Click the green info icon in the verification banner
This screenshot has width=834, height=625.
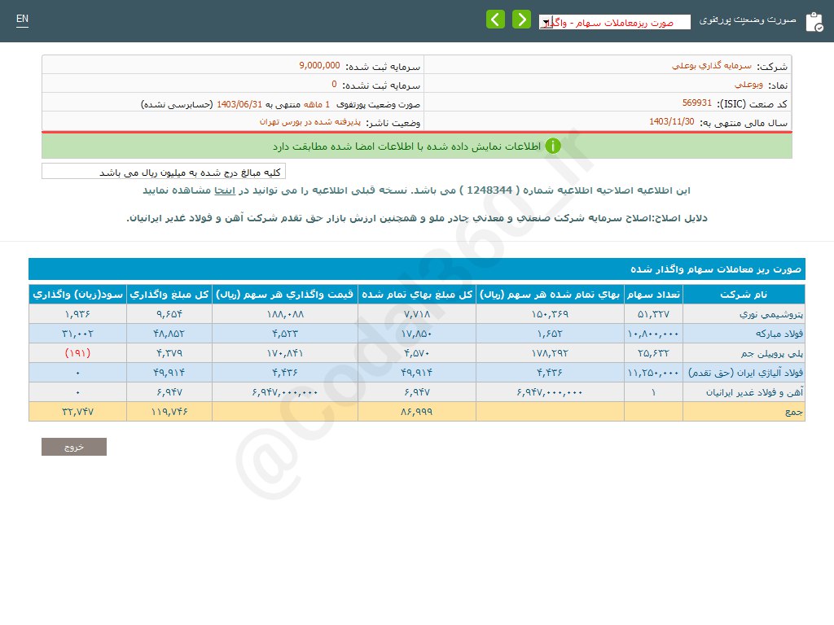point(553,146)
